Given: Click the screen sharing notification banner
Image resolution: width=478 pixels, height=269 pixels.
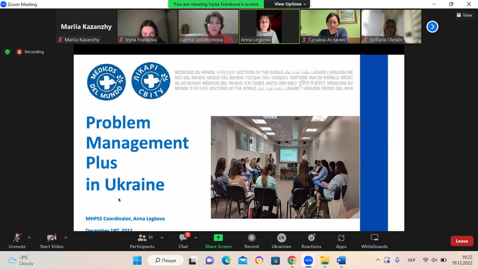Looking at the screenshot, I should click(x=216, y=4).
